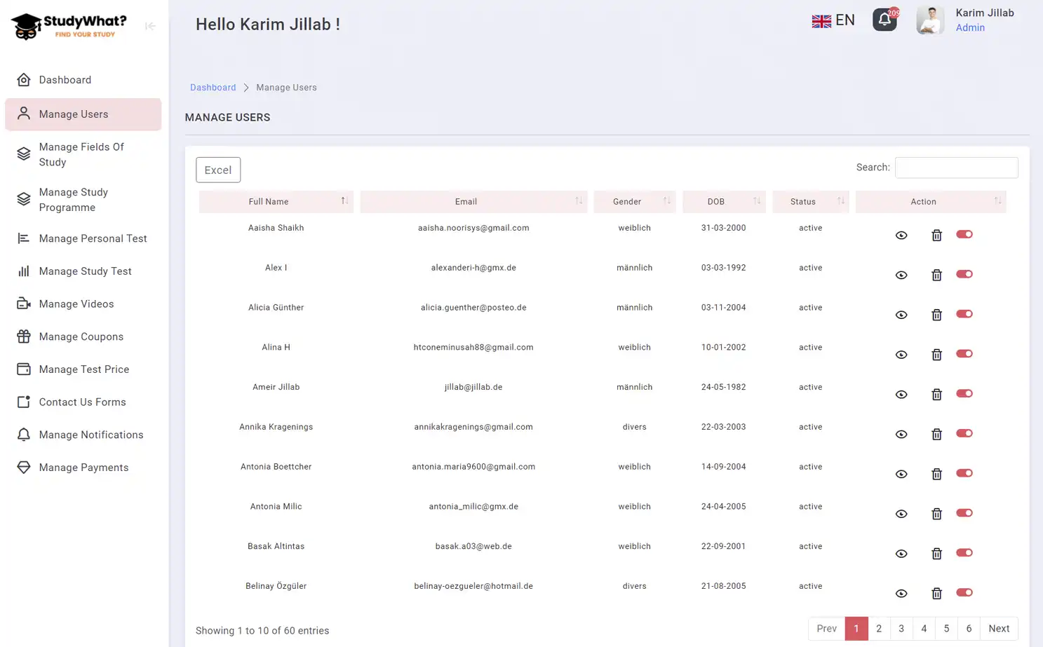Export the table using the Excel button

pos(217,170)
